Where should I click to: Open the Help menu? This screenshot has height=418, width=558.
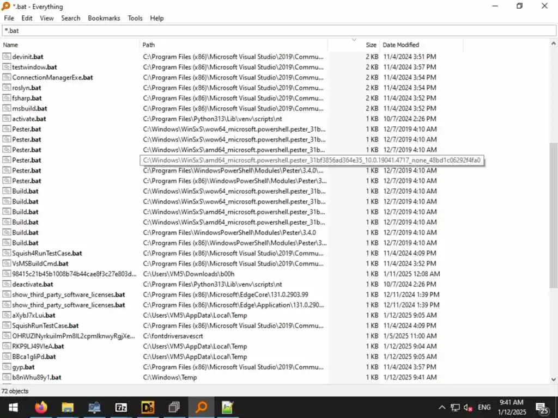[x=156, y=18]
